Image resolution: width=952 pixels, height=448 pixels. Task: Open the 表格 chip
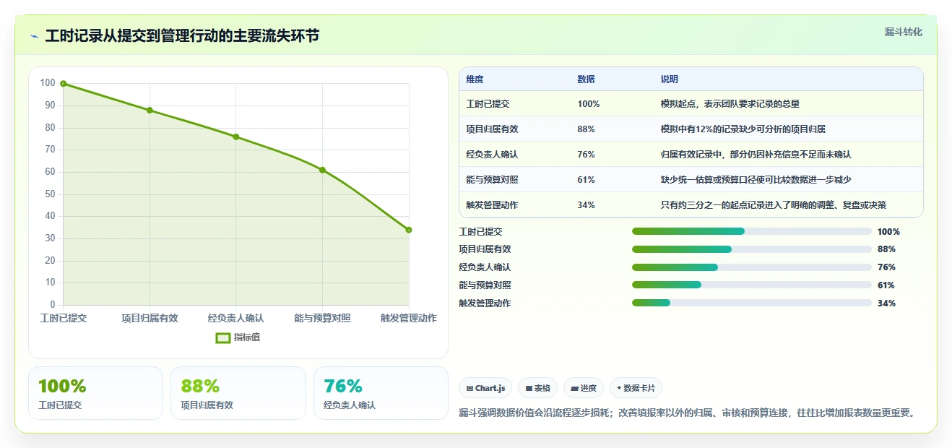(x=538, y=388)
